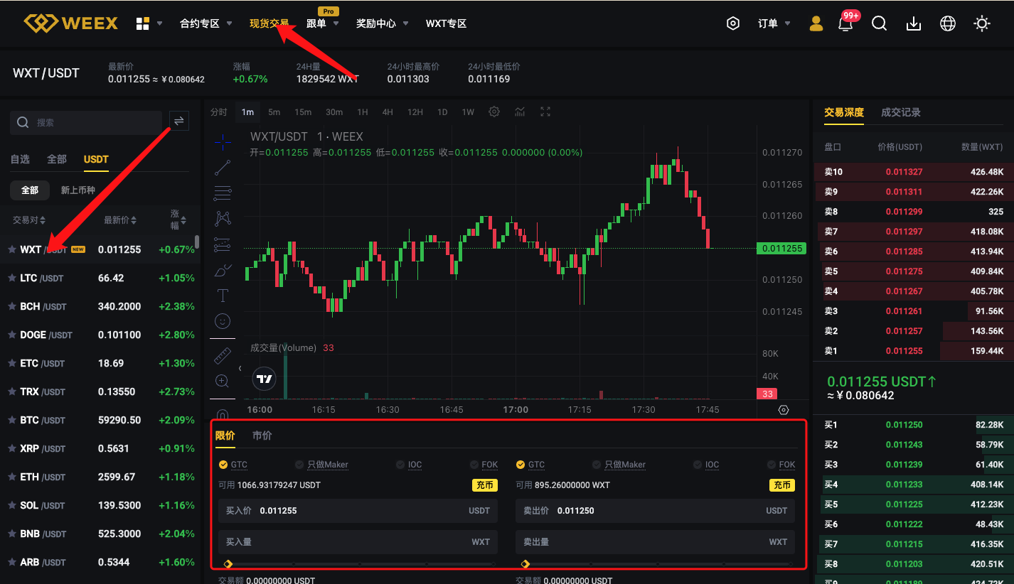Open chart axis settings at bottom-right corner
1014x584 pixels.
pos(784,410)
